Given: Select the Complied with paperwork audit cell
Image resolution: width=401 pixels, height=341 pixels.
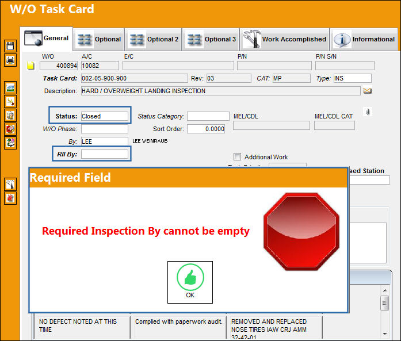Looking at the screenshot, I should tap(178, 328).
